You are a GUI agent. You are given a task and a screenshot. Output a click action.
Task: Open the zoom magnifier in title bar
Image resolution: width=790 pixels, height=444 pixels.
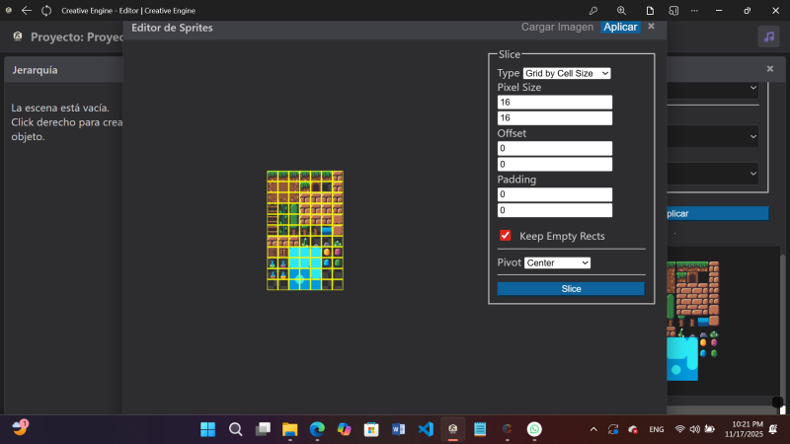tap(621, 10)
